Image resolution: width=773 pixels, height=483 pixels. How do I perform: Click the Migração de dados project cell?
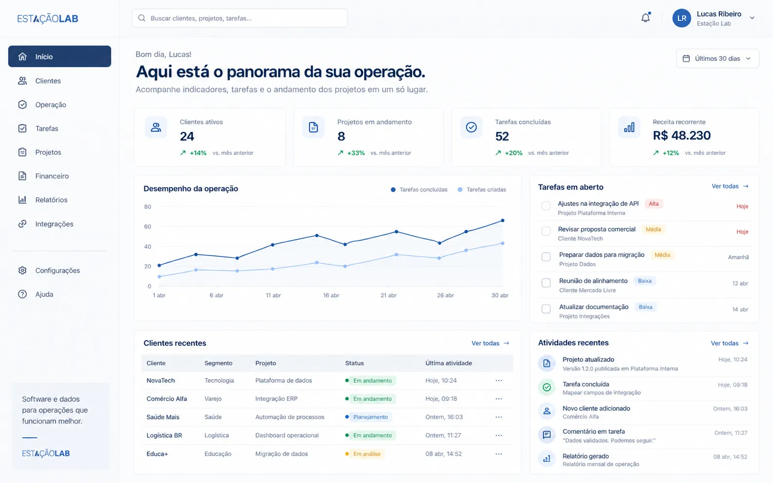pos(281,454)
